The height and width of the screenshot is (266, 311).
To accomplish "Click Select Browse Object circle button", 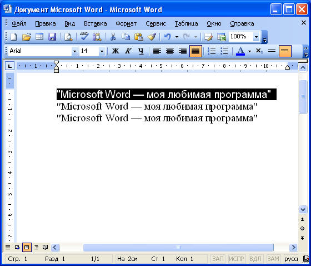I will coord(303,229).
